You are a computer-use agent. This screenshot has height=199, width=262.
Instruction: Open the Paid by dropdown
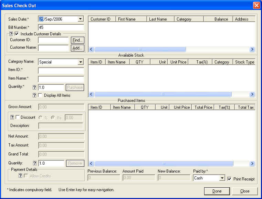click(x=222, y=178)
